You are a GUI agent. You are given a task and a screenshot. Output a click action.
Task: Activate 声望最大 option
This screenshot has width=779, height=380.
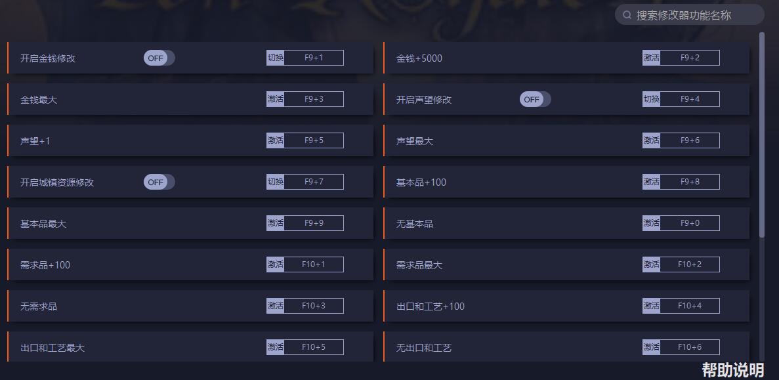pyautogui.click(x=652, y=140)
